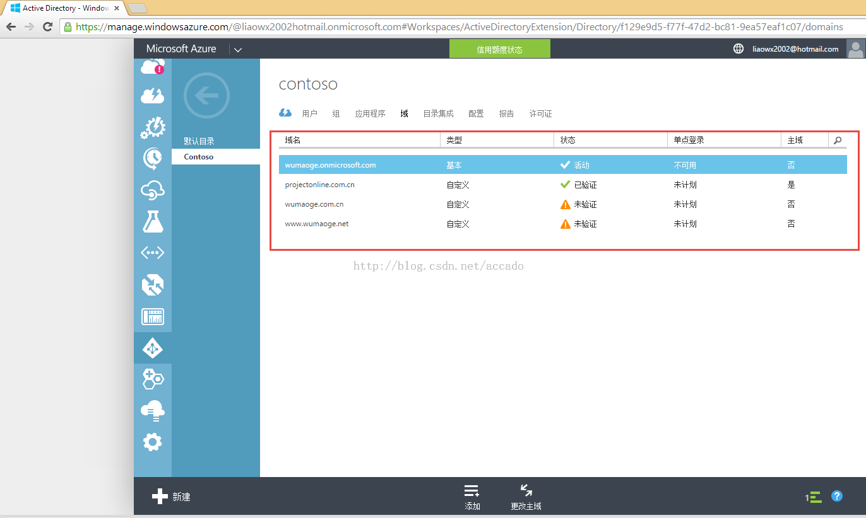Image resolution: width=866 pixels, height=518 pixels.
Task: Click the 更改主域 button
Action: click(526, 497)
